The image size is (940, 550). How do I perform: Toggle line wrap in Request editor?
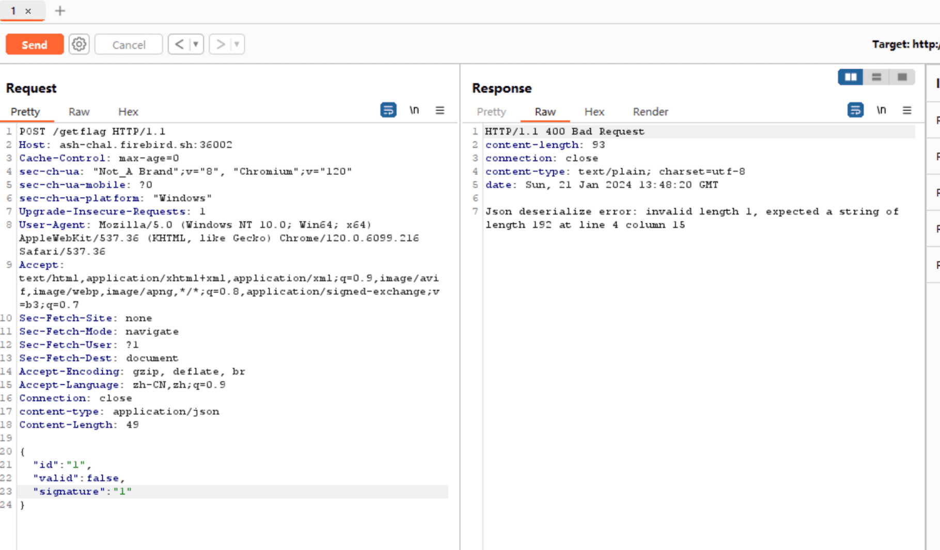tap(388, 110)
